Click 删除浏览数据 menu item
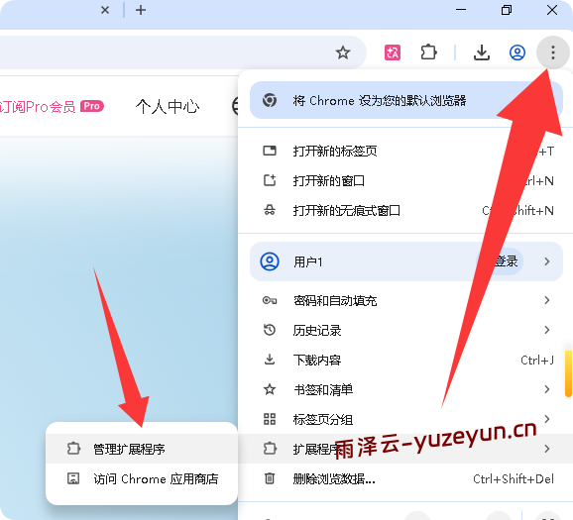 tap(406, 478)
